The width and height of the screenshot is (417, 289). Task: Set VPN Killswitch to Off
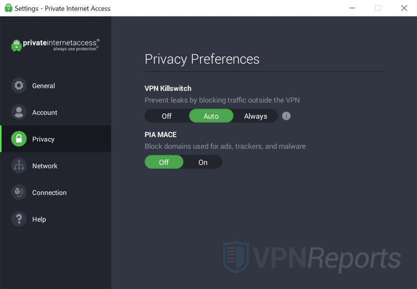click(166, 116)
